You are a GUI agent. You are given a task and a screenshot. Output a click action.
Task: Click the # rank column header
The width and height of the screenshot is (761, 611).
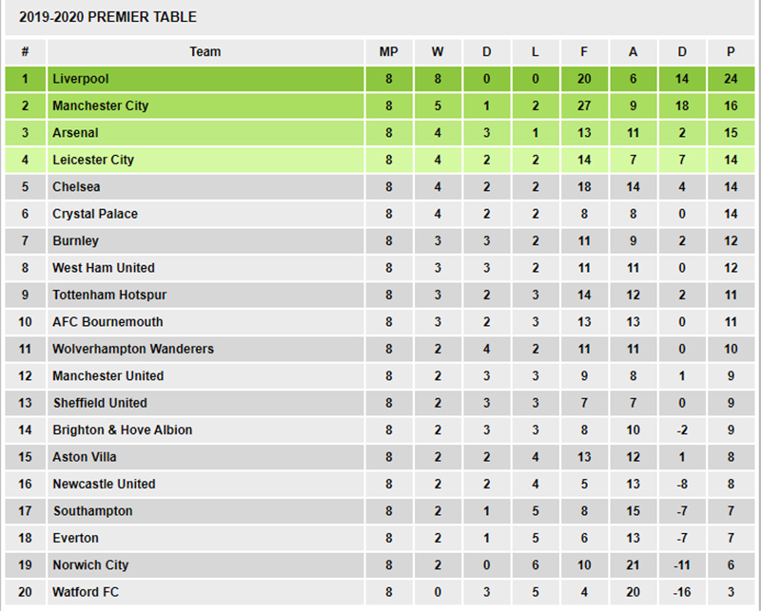[x=25, y=51]
